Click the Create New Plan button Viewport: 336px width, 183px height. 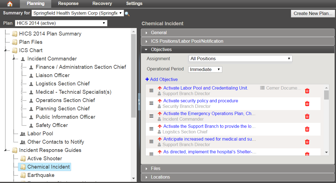click(313, 13)
